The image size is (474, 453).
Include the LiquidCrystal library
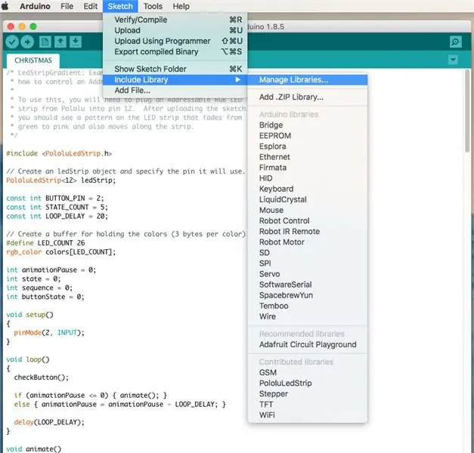point(307,199)
